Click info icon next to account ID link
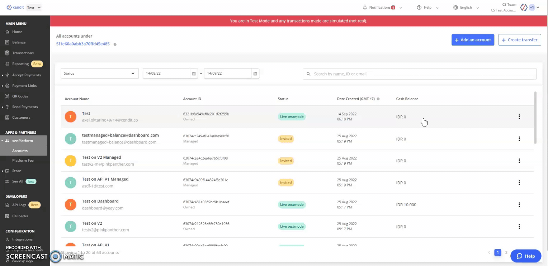Image resolution: width=548 pixels, height=266 pixels. [115, 44]
